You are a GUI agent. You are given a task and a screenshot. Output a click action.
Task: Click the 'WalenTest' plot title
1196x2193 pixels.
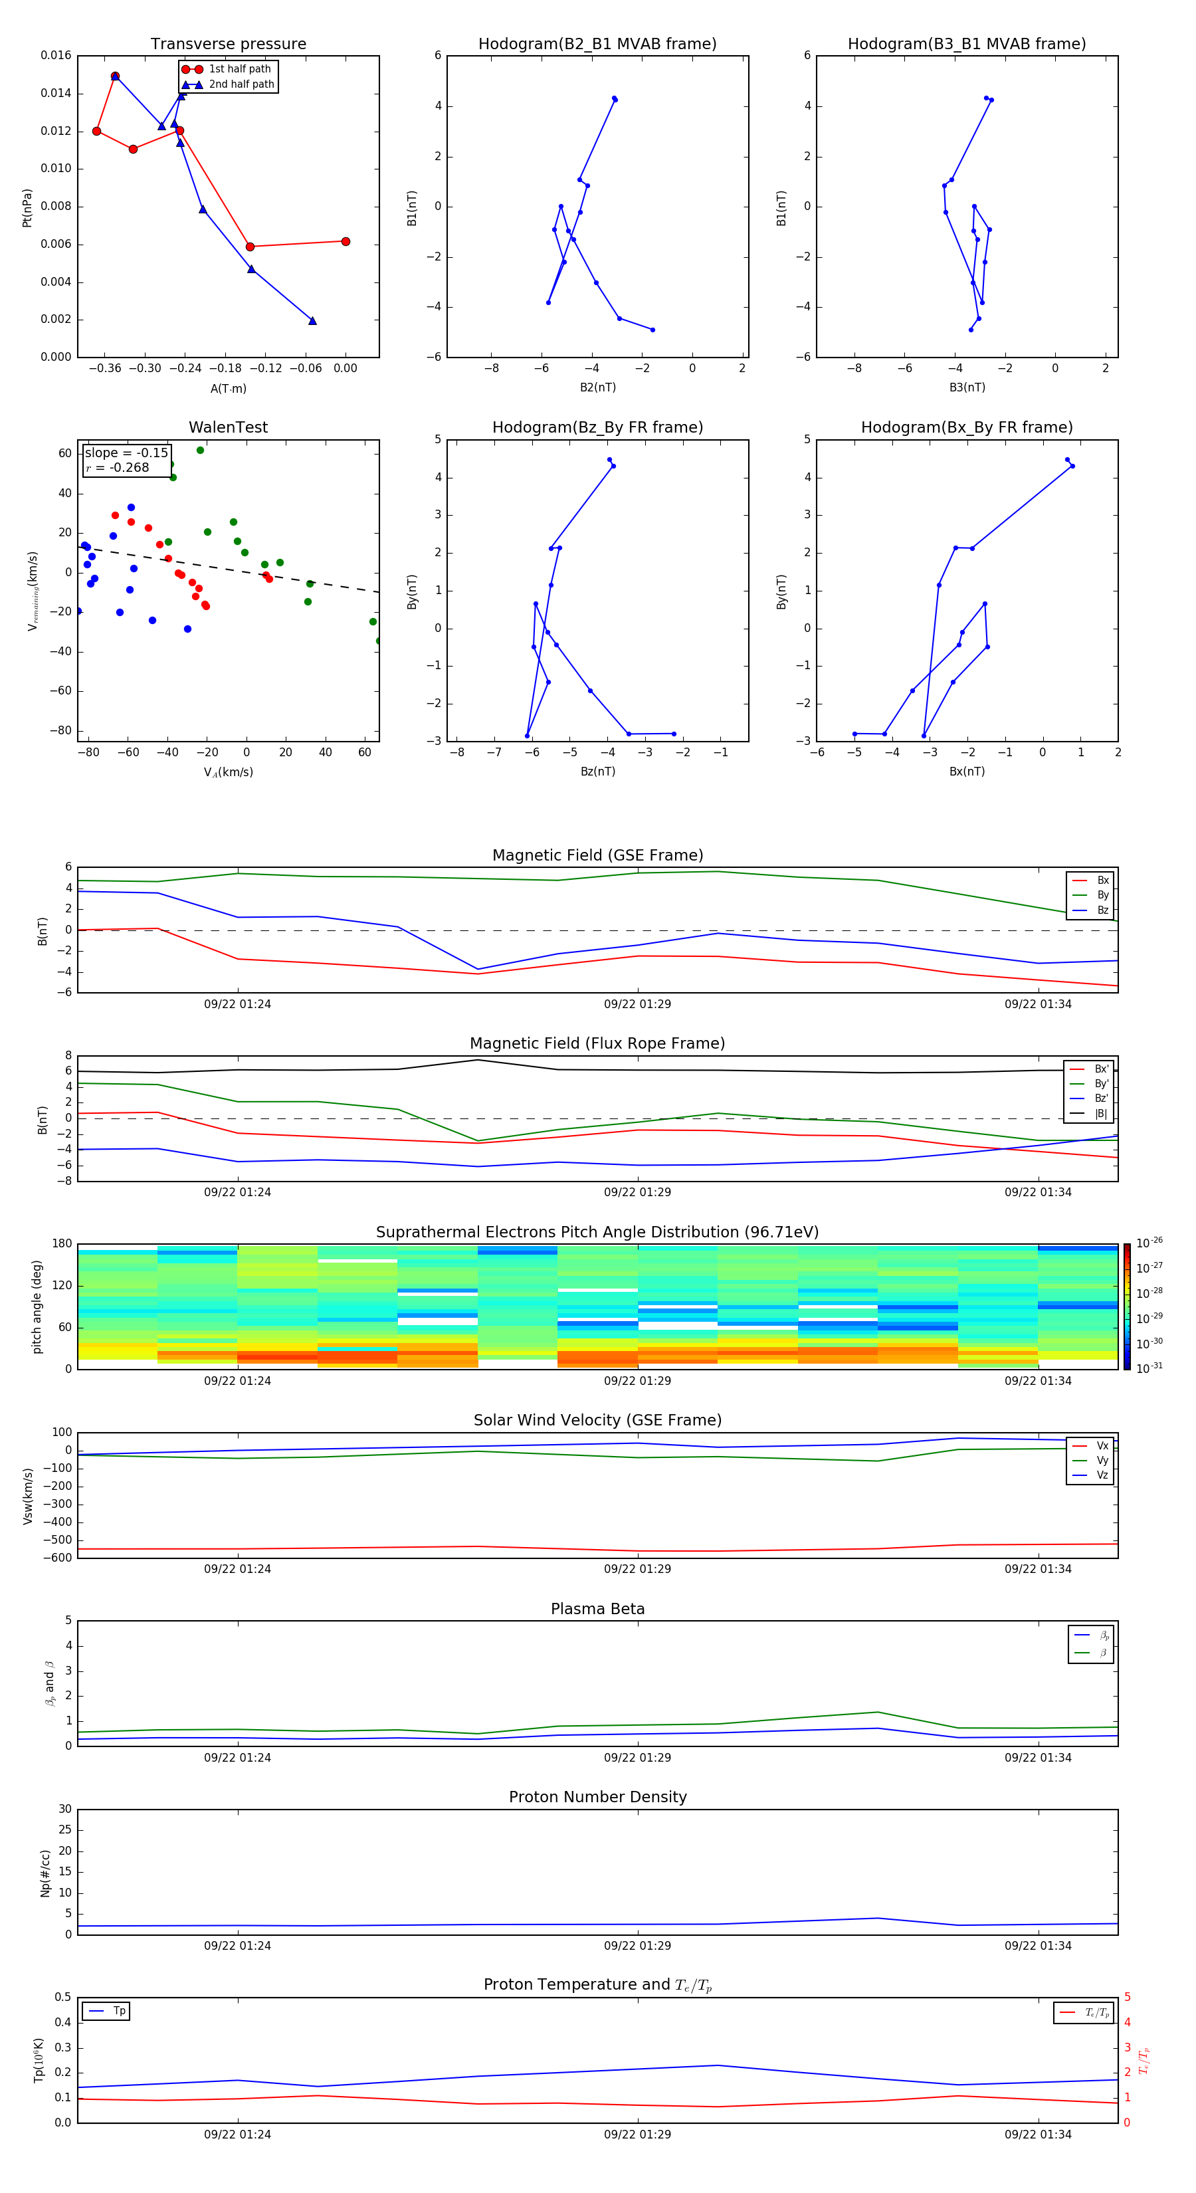coord(228,427)
